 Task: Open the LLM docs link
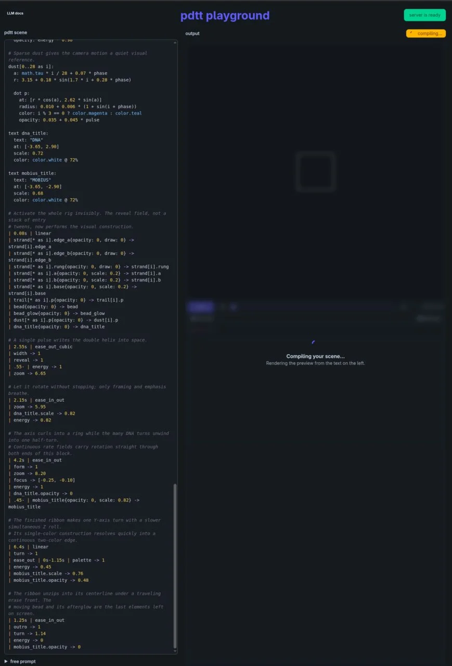pos(15,13)
